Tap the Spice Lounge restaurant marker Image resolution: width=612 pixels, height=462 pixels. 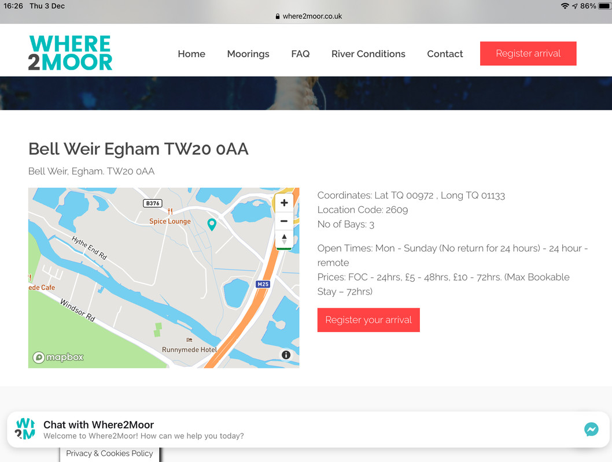tap(170, 217)
